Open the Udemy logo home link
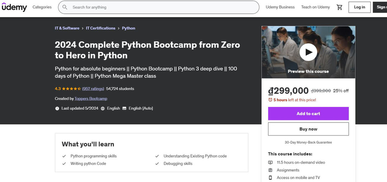The height and width of the screenshot is (182, 387). [14, 7]
